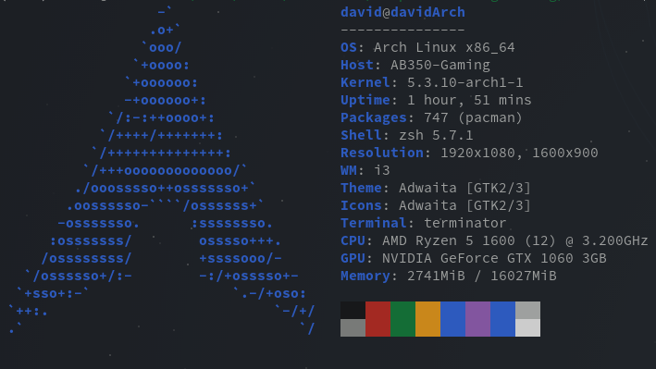Image resolution: width=656 pixels, height=369 pixels.
Task: Click the 'Host' label
Action: pyautogui.click(x=357, y=65)
